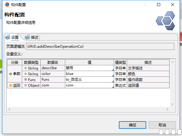Click the green dot icon beside describe's String type
The width and height of the screenshot is (182, 136).
pos(25,68)
